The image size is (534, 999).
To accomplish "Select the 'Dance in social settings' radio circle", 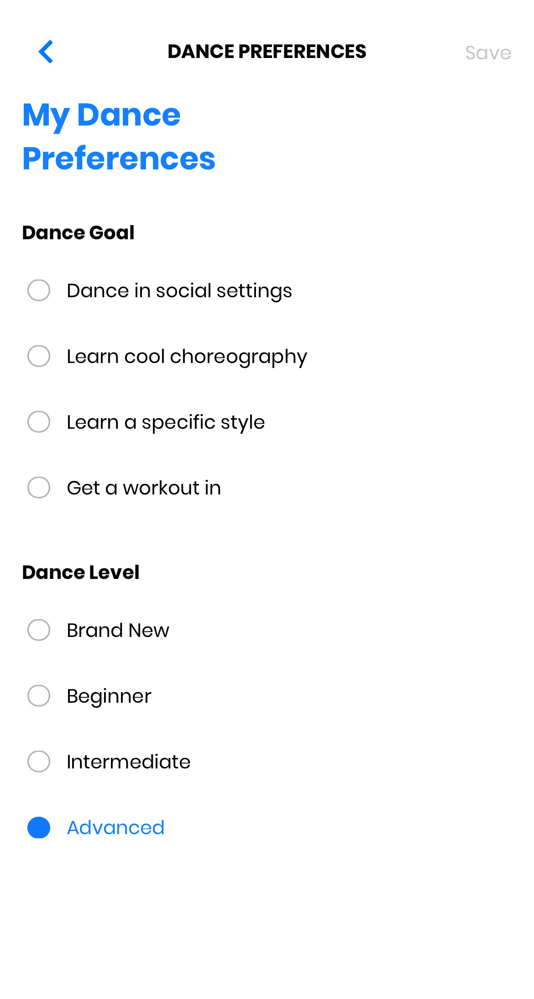I will pos(39,290).
